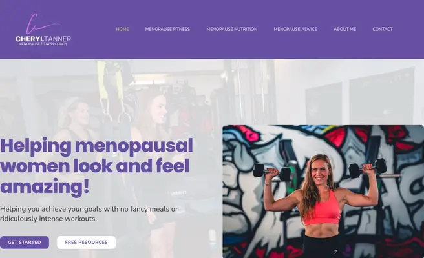This screenshot has height=258, width=424.
Task: Click the subtext about no fancy meals
Action: pyautogui.click(x=89, y=213)
